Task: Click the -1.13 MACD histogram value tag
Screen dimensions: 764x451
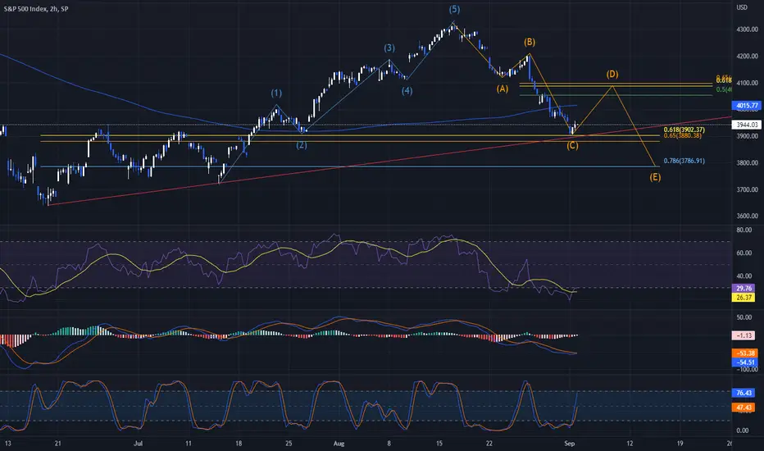Action: pyautogui.click(x=744, y=335)
